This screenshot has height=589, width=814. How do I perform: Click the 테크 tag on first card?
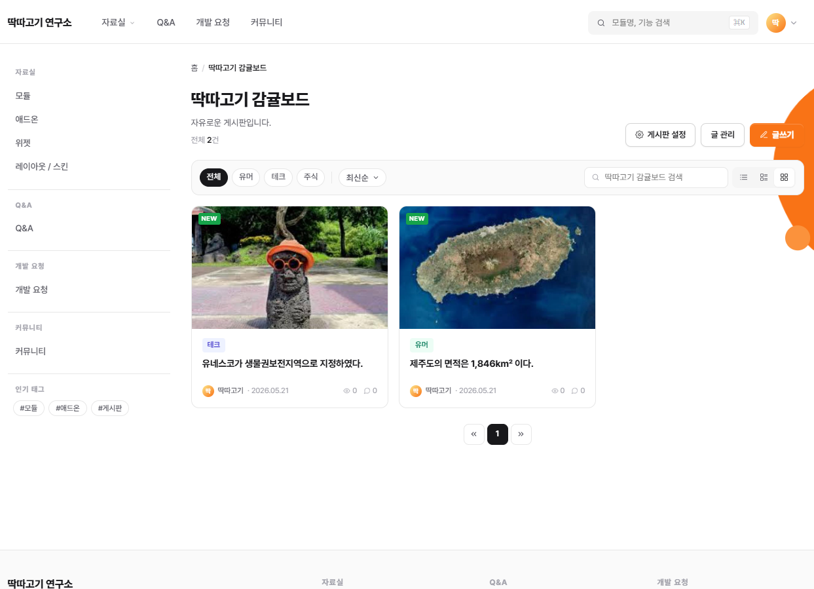[x=213, y=345]
